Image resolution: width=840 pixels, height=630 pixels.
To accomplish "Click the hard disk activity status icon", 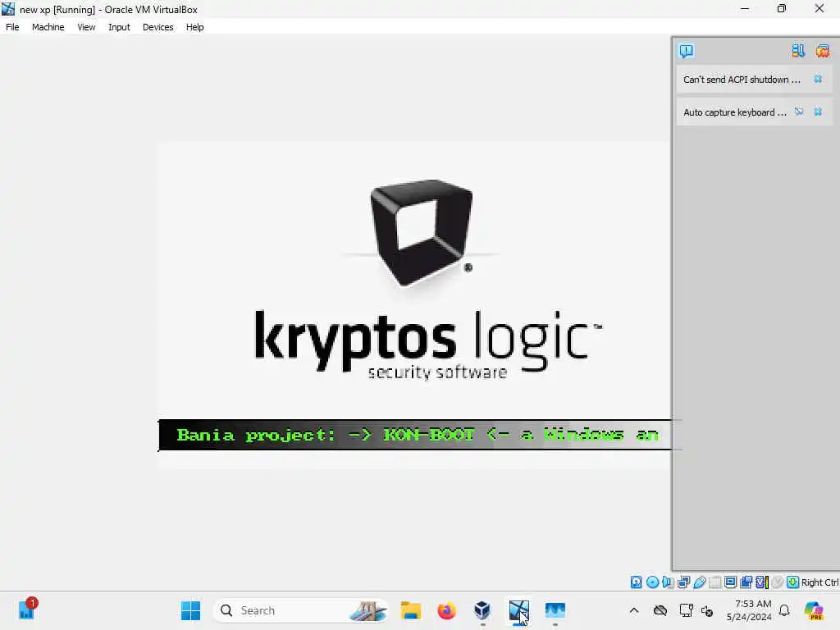I will [x=636, y=582].
